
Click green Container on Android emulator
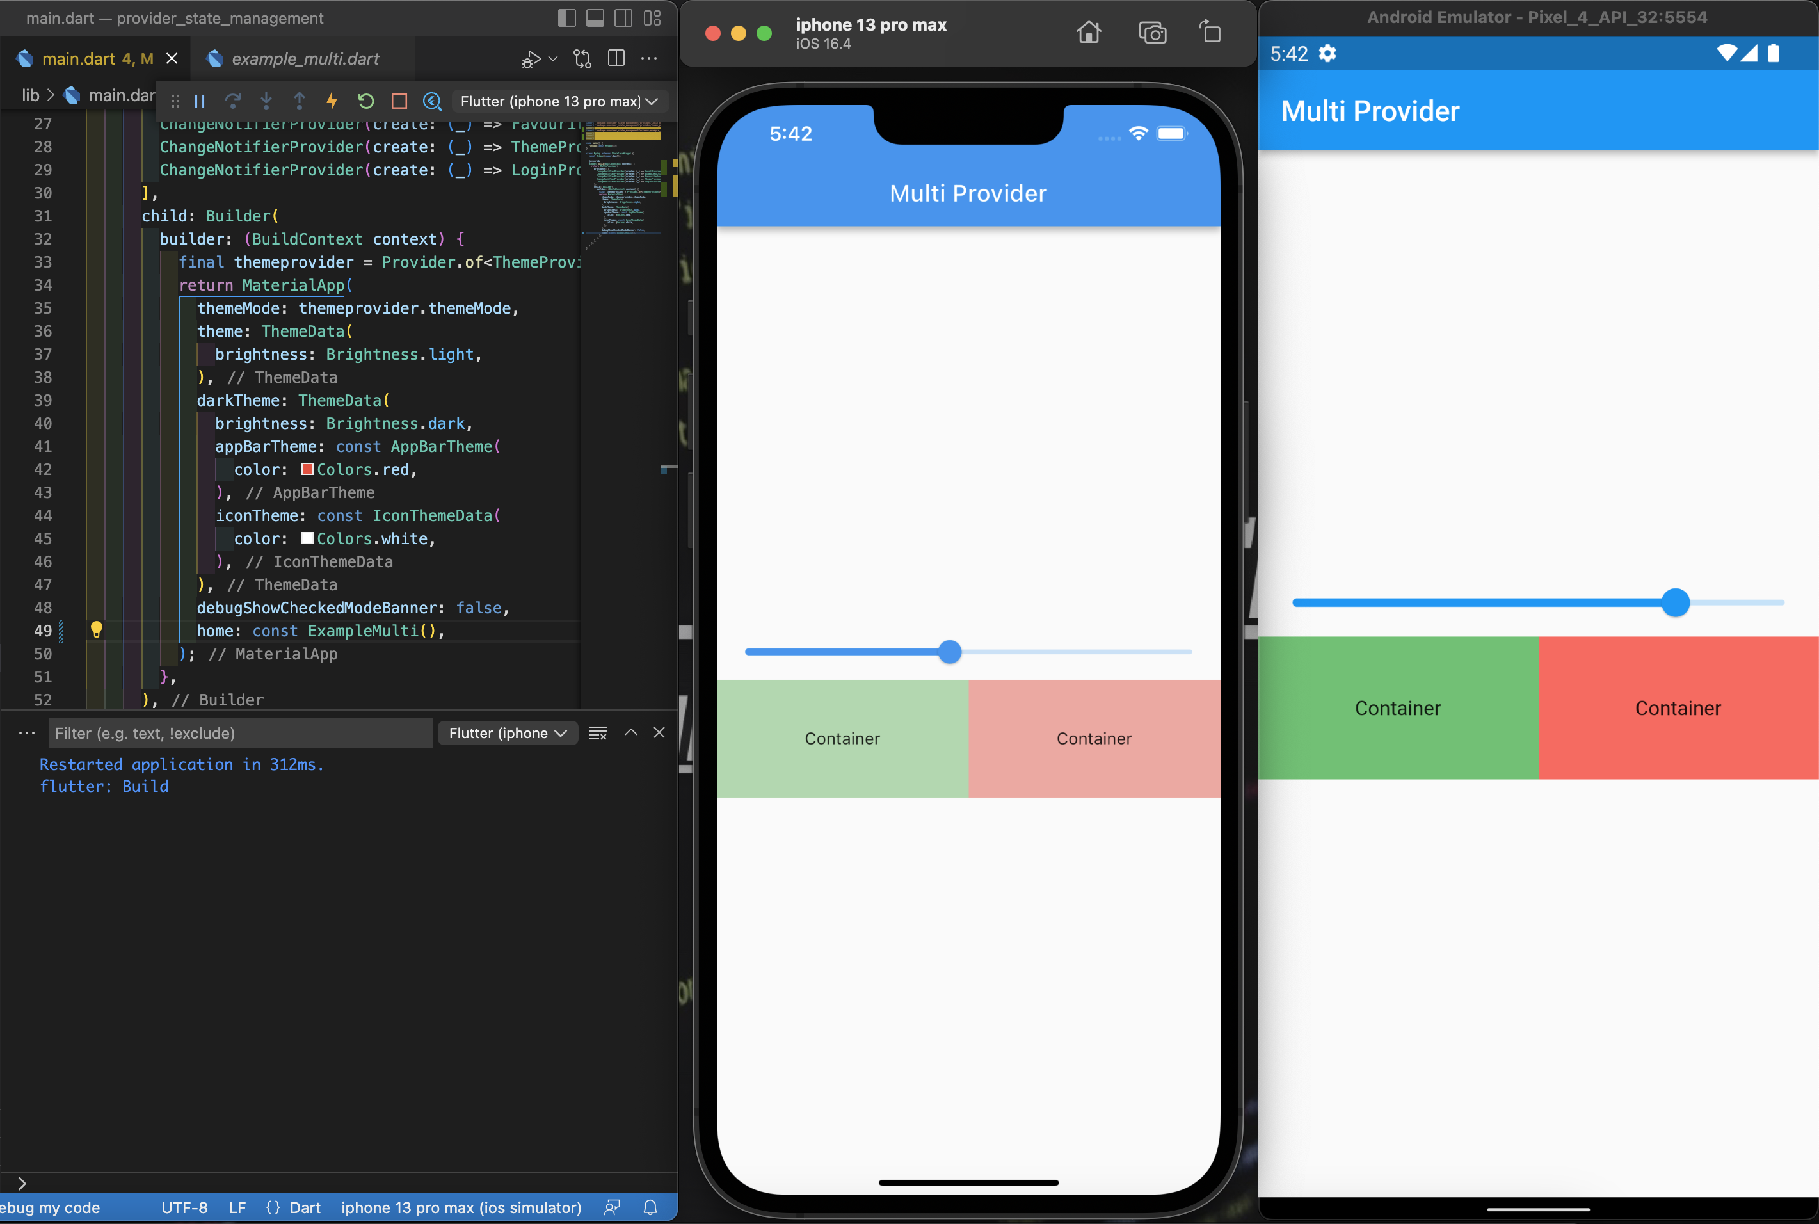pos(1398,708)
